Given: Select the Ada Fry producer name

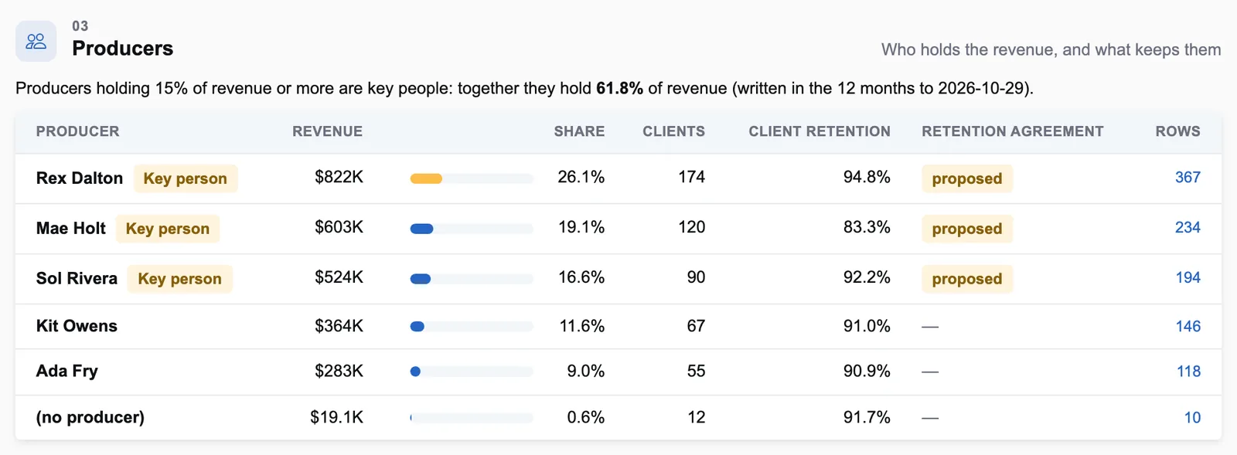Looking at the screenshot, I should (67, 371).
